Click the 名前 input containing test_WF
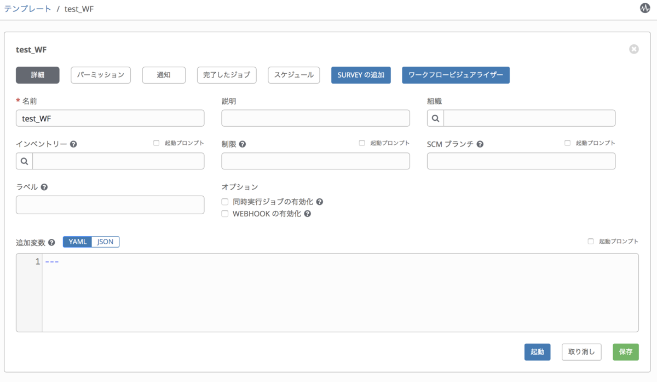Image resolution: width=657 pixels, height=382 pixels. click(x=110, y=118)
